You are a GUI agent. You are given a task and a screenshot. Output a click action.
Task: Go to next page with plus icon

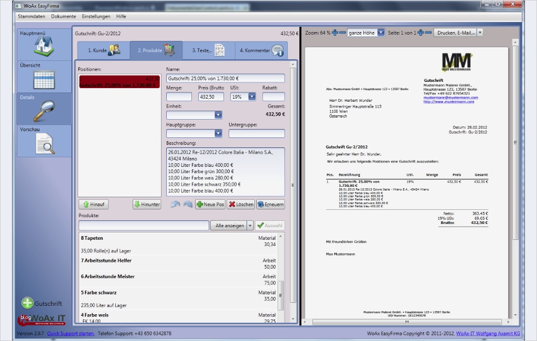pos(421,33)
